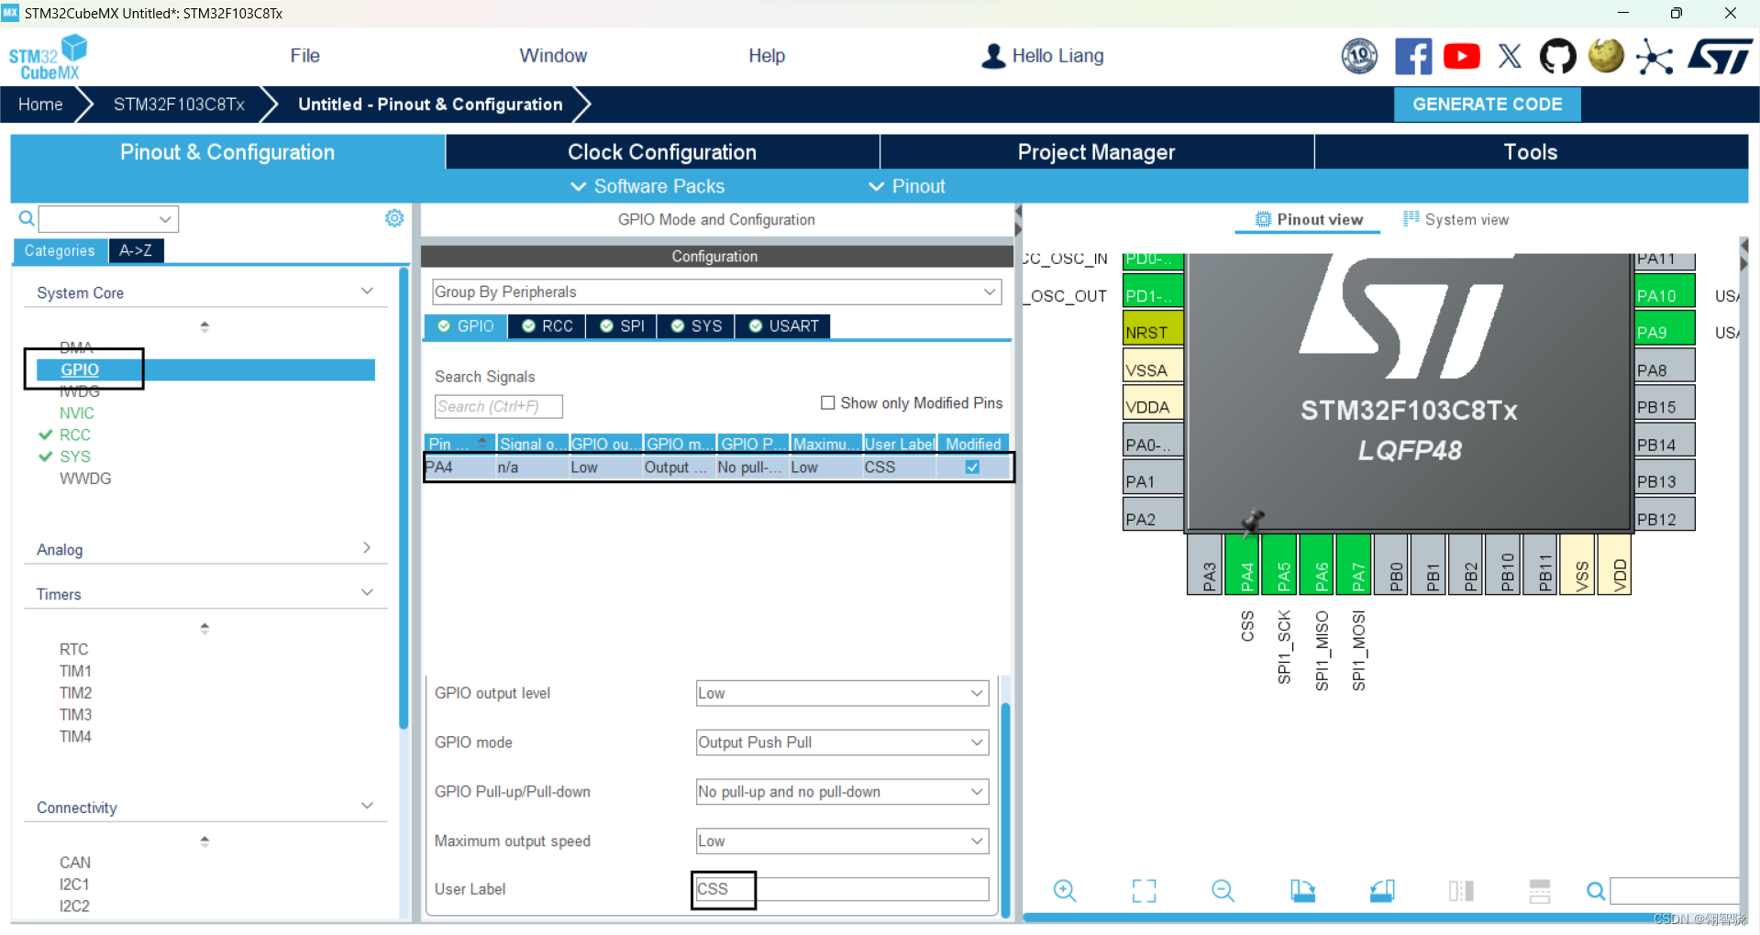Open the GitHub icon link
The height and width of the screenshot is (935, 1760).
[x=1557, y=57]
